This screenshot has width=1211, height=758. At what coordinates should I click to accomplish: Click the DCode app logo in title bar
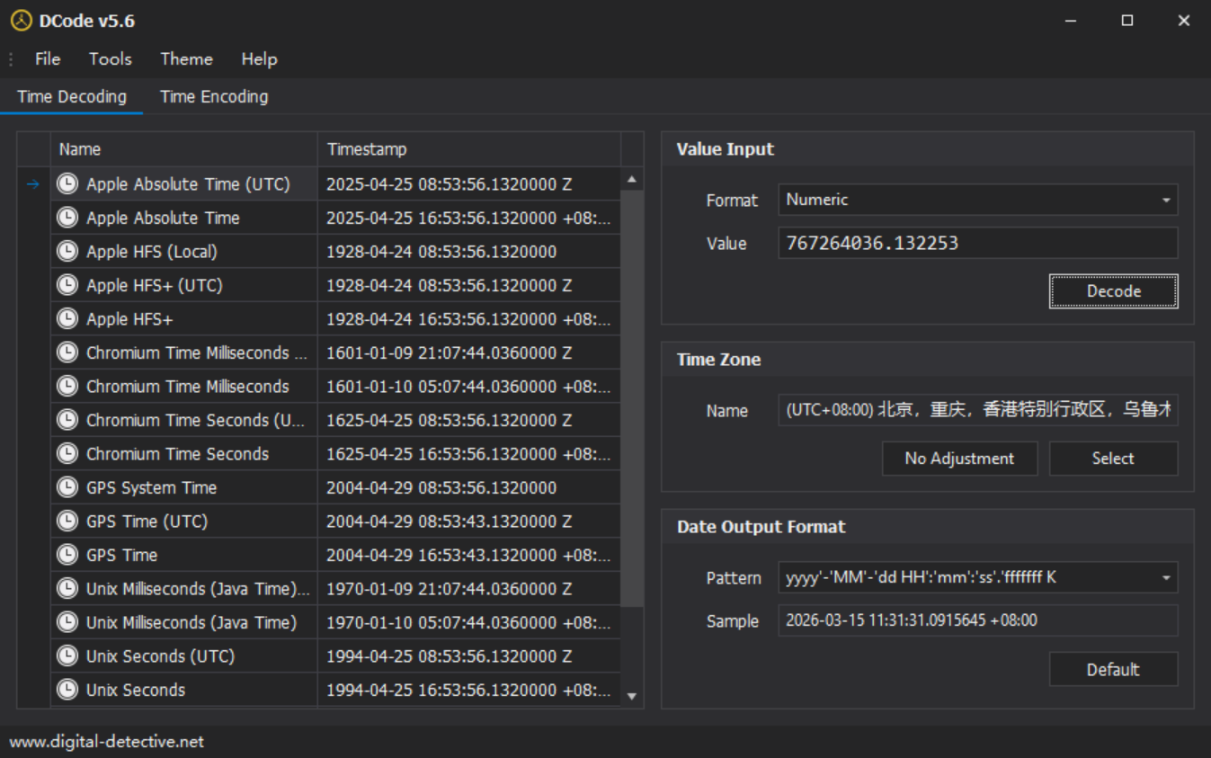[x=21, y=21]
